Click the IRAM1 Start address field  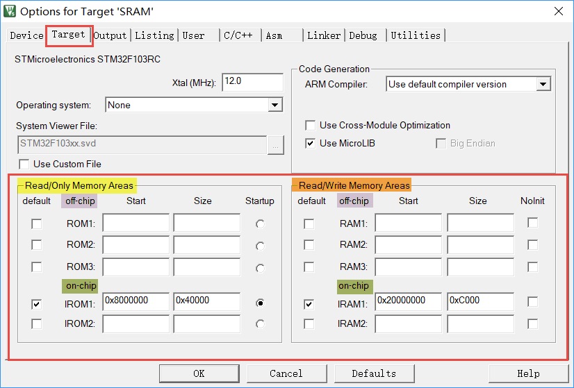[408, 301]
